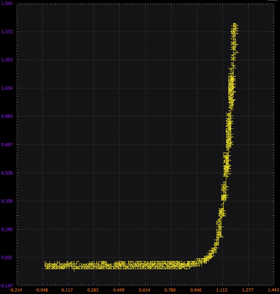The image size is (280, 294).
Task: Pick the 1.034 y-axis tick label
Action: pyautogui.click(x=7, y=88)
